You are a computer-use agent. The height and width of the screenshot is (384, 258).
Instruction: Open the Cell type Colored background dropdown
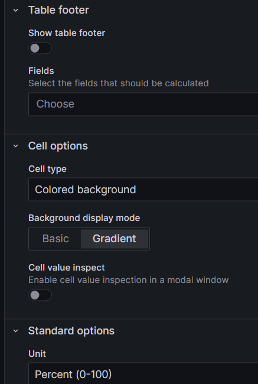point(143,190)
